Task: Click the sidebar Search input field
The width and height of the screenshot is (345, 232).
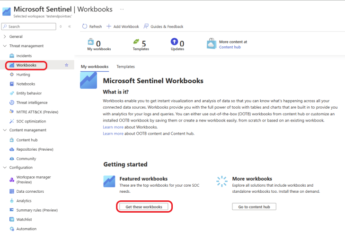Action: coord(28,26)
